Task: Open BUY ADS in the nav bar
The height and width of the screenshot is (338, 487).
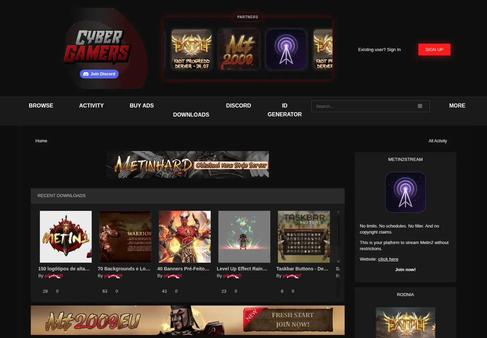Action: pyautogui.click(x=142, y=105)
